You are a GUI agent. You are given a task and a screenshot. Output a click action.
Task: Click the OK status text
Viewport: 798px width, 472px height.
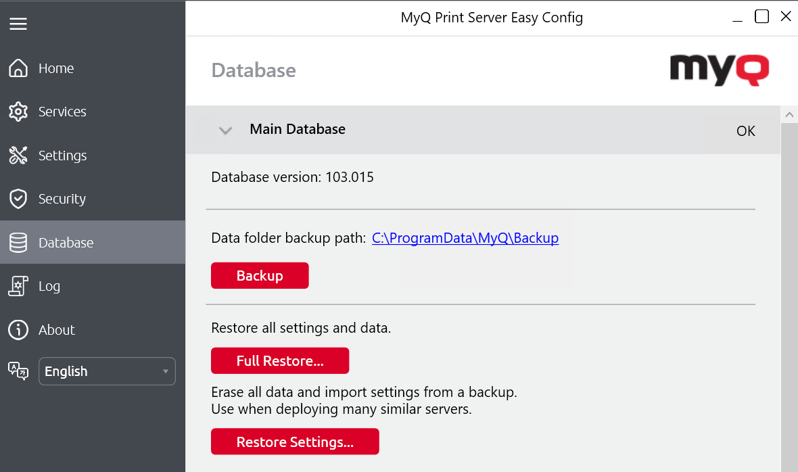(745, 131)
